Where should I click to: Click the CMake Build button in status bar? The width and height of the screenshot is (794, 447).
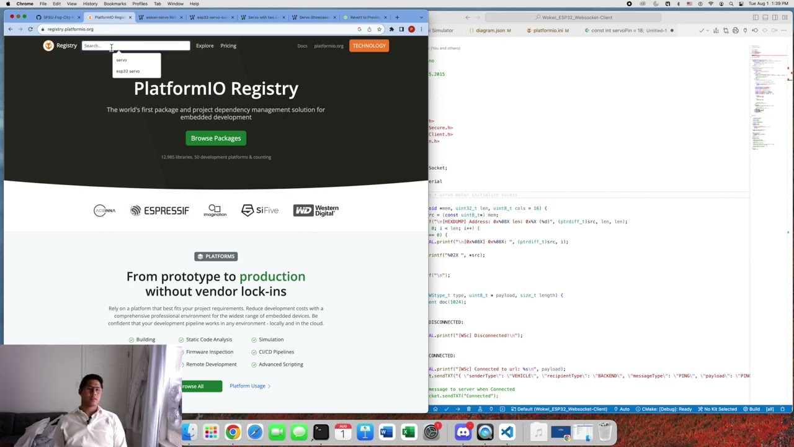(750, 409)
